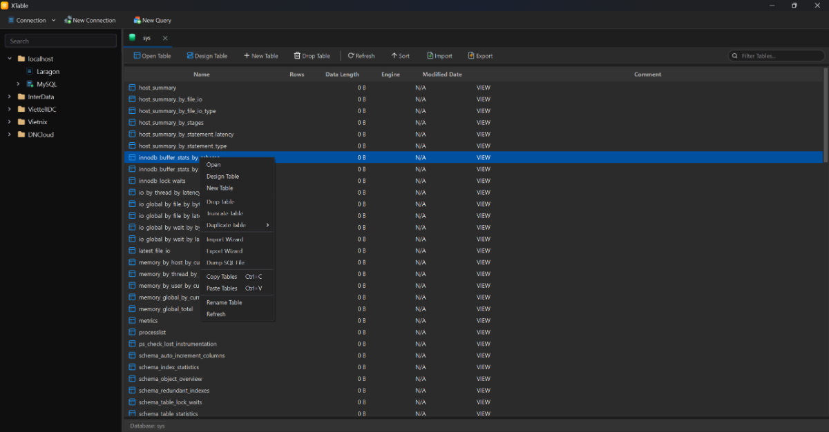Expand the MySQL tree node
Screen dimensions: 829x432
tap(17, 85)
